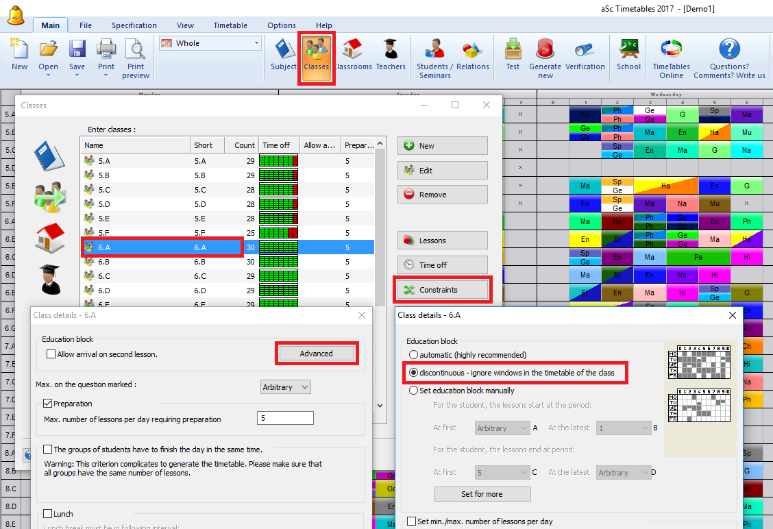The width and height of the screenshot is (773, 529).
Task: Select Set education block manually option
Action: pyautogui.click(x=413, y=391)
